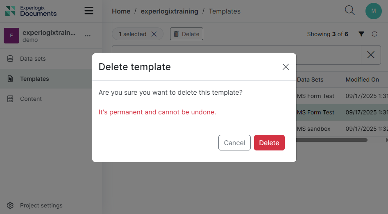Screen dimensions: 388x214
Task: Open the project ellipsis options menu
Action: [88, 36]
